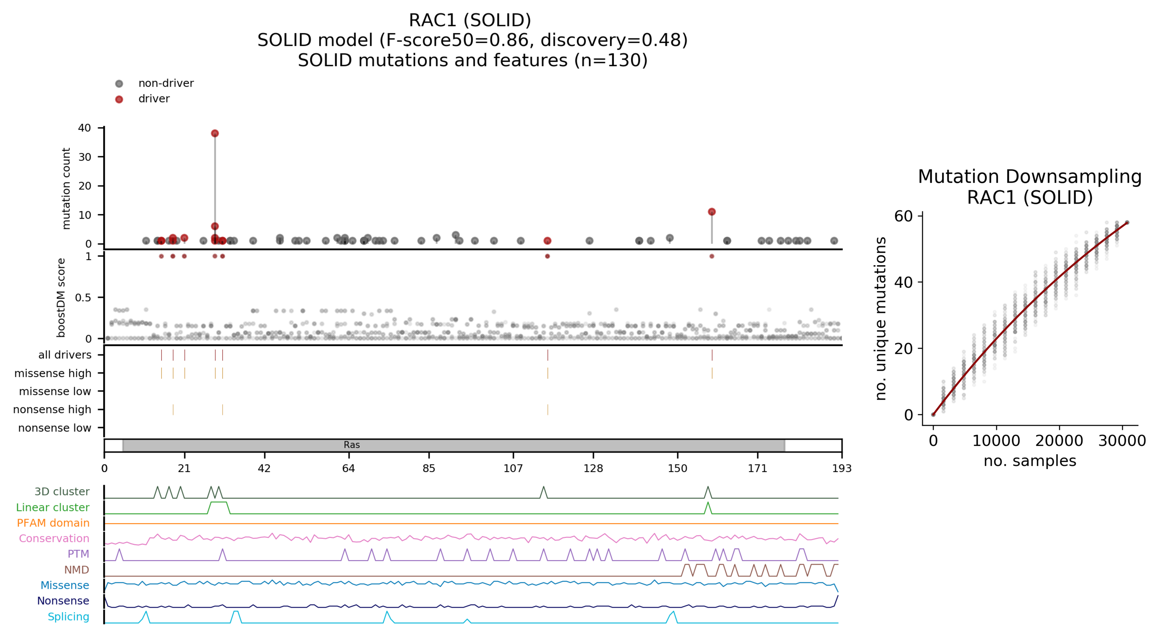Click the x-axis tick label 107

(513, 468)
